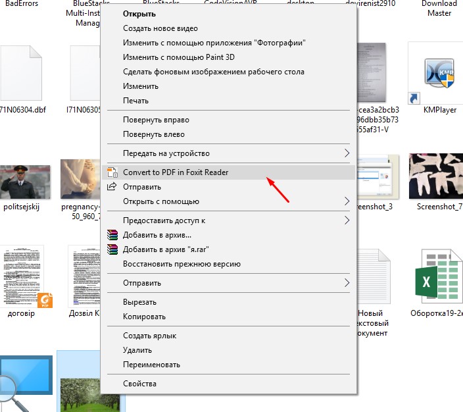Choose Восстановить прежнюю версию
Screen dimensions: 463x412
(x=228, y=264)
